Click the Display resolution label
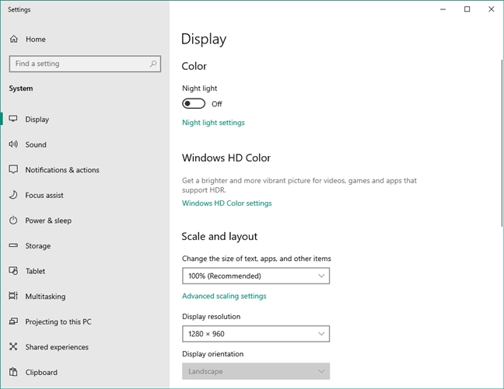The height and width of the screenshot is (389, 504). 212,317
